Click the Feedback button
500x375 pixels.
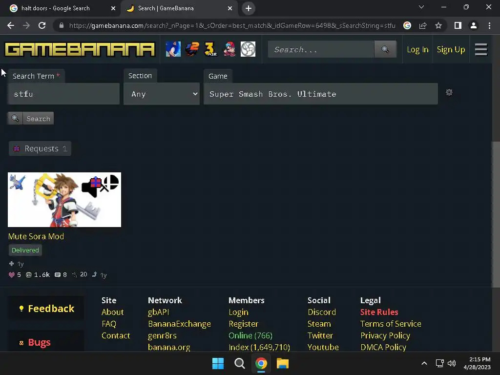point(46,309)
